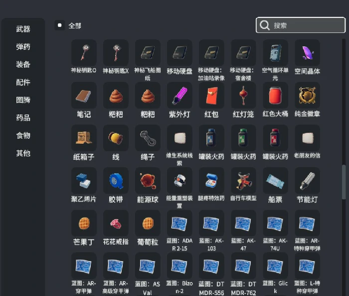
Task: Switch to the 配件 attachments category
Action: (x=23, y=82)
